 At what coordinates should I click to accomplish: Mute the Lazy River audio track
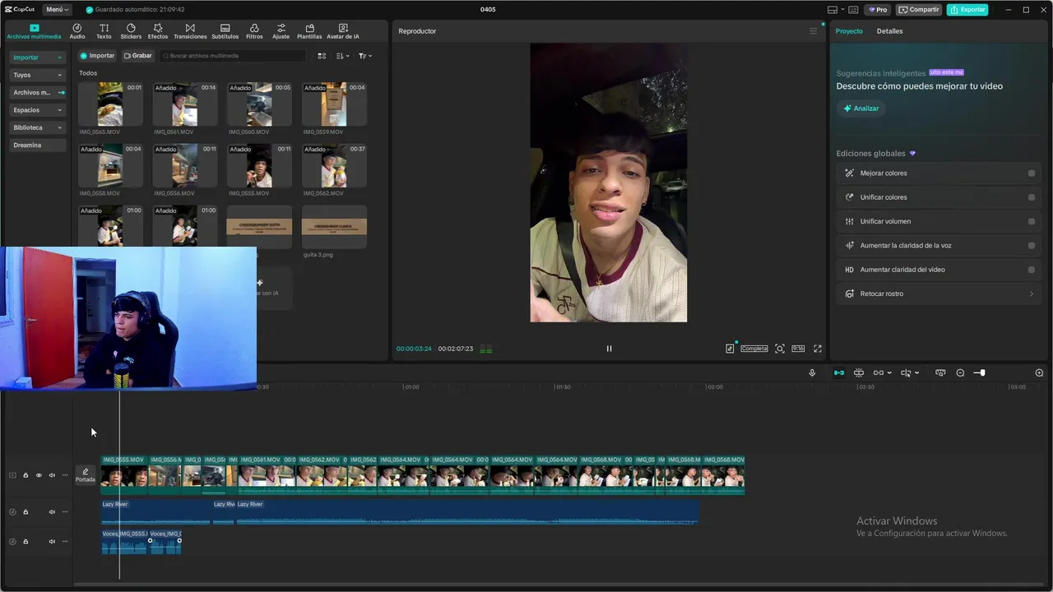pyautogui.click(x=52, y=511)
